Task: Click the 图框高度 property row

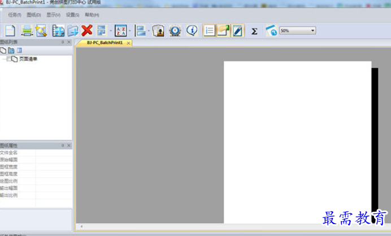Action: pos(36,174)
